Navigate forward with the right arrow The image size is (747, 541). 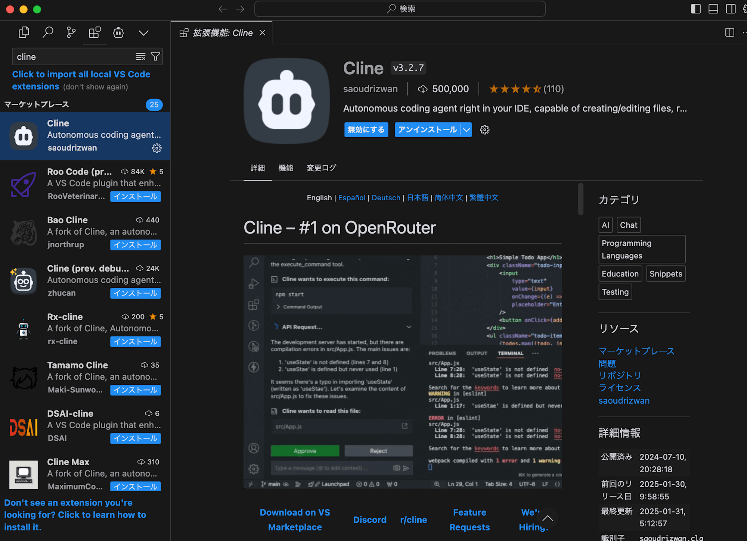coord(241,9)
